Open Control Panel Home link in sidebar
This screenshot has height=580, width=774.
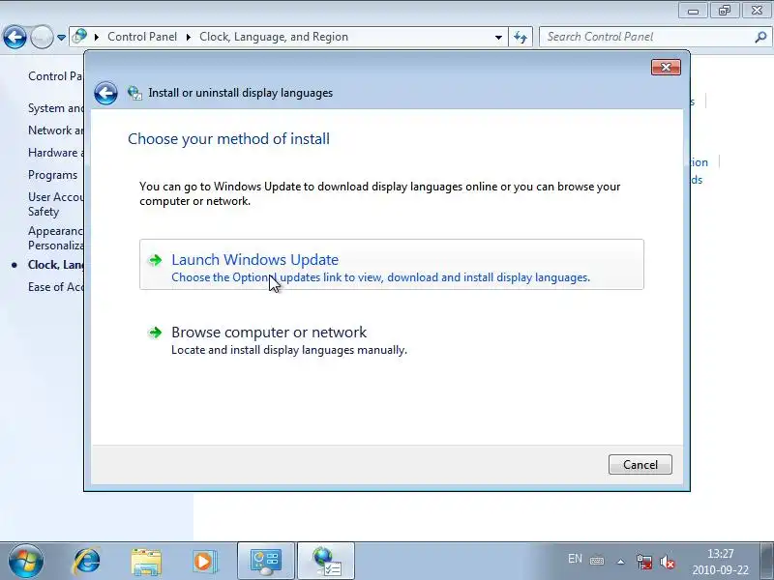point(55,76)
